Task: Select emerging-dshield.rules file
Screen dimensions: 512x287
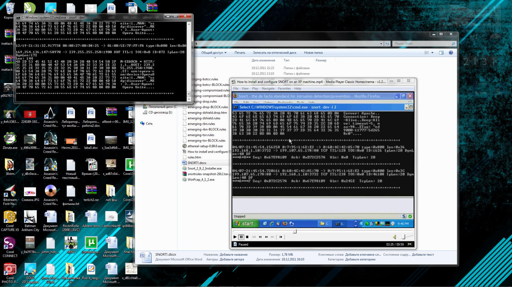Action: [x=204, y=118]
